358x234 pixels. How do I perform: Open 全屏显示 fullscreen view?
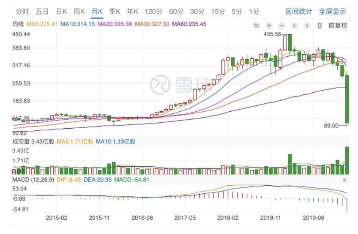coord(332,11)
